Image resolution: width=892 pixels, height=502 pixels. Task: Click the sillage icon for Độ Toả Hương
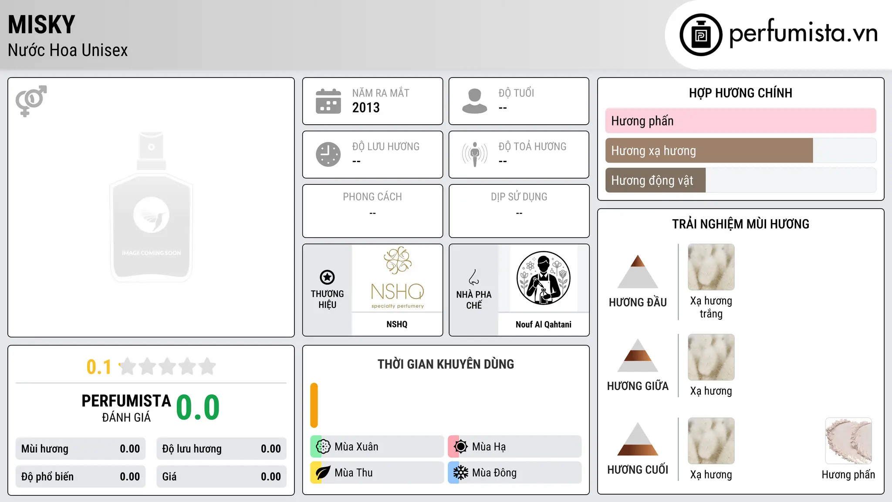(x=474, y=154)
